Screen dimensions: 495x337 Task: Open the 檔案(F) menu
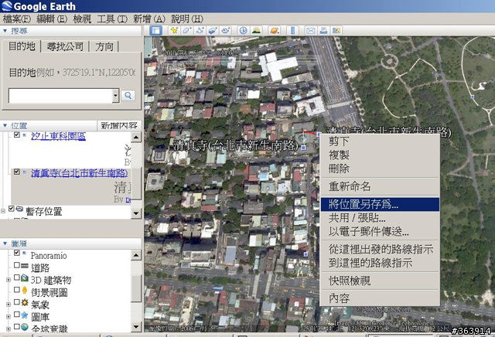(x=17, y=19)
